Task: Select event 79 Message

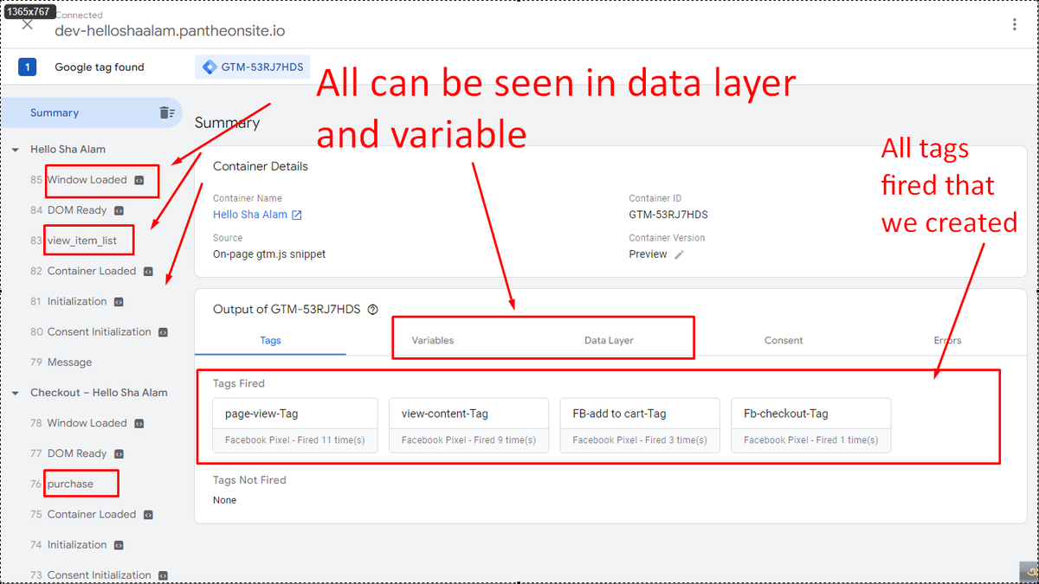Action: click(x=69, y=363)
